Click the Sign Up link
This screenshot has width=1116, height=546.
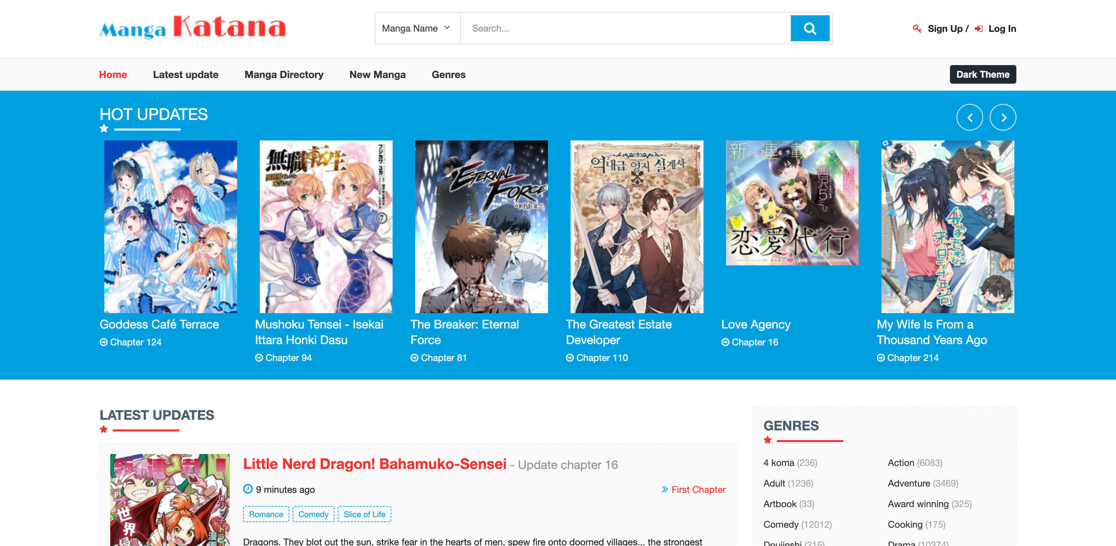click(945, 29)
